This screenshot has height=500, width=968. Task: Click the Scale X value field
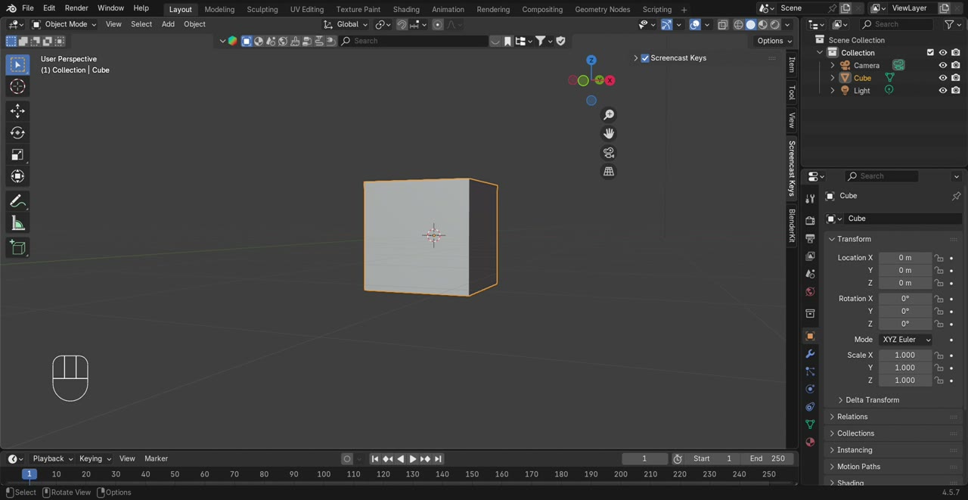pos(905,356)
